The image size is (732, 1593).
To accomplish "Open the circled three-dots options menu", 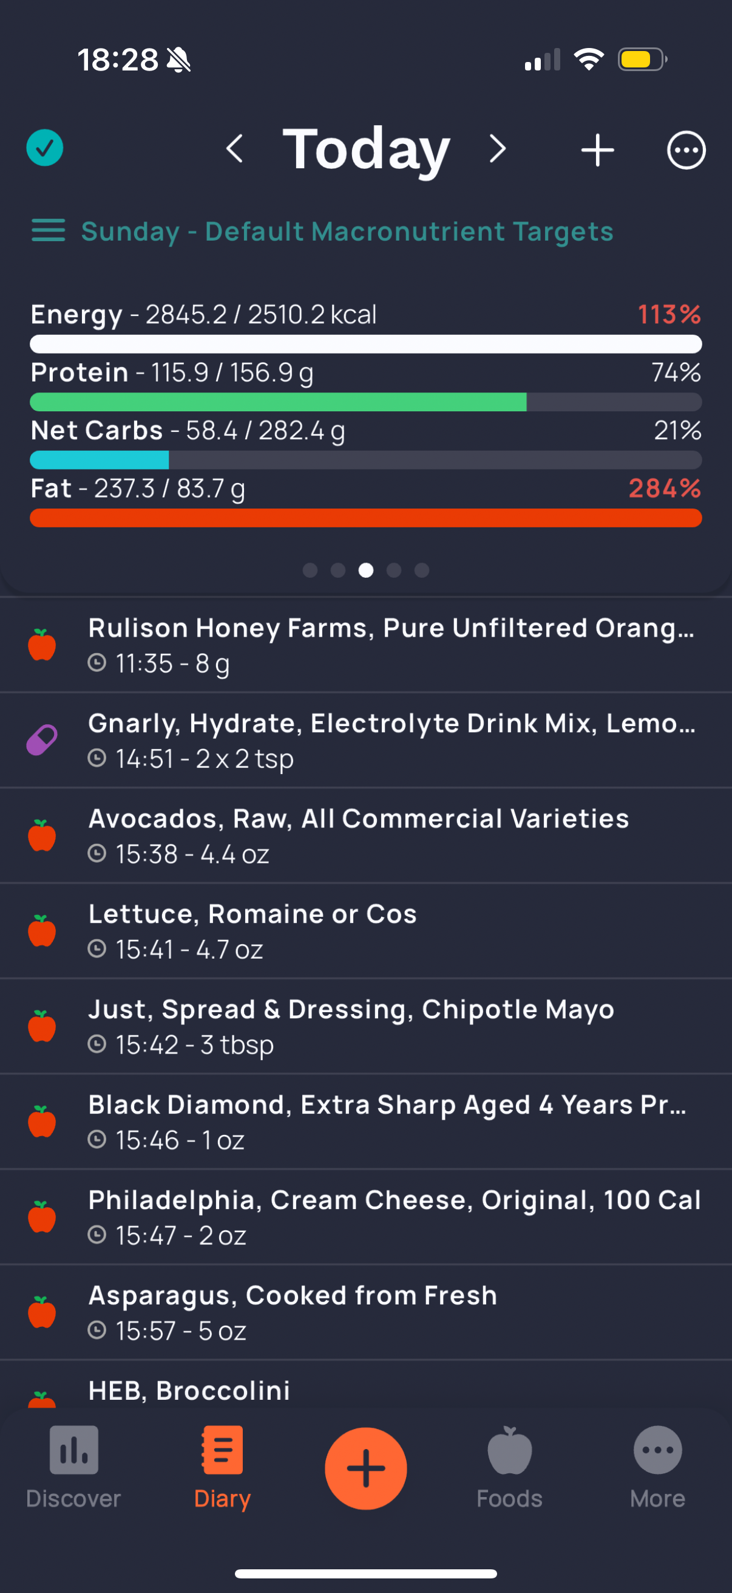I will pos(686,150).
